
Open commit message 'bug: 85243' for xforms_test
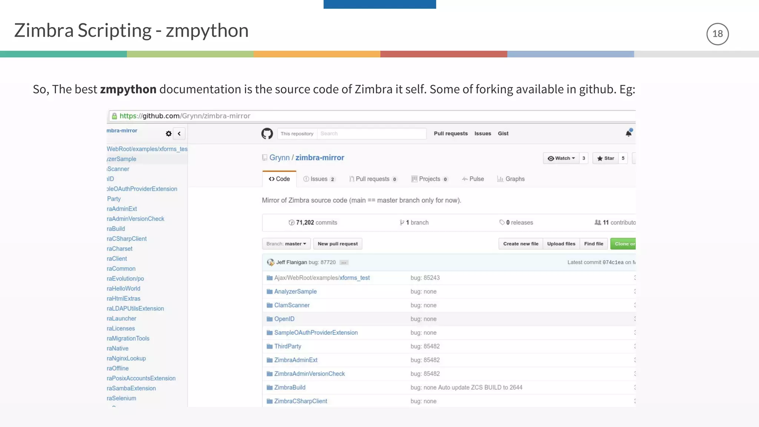(425, 278)
